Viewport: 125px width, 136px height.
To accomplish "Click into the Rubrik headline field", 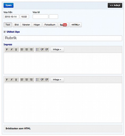I will click(63, 38).
